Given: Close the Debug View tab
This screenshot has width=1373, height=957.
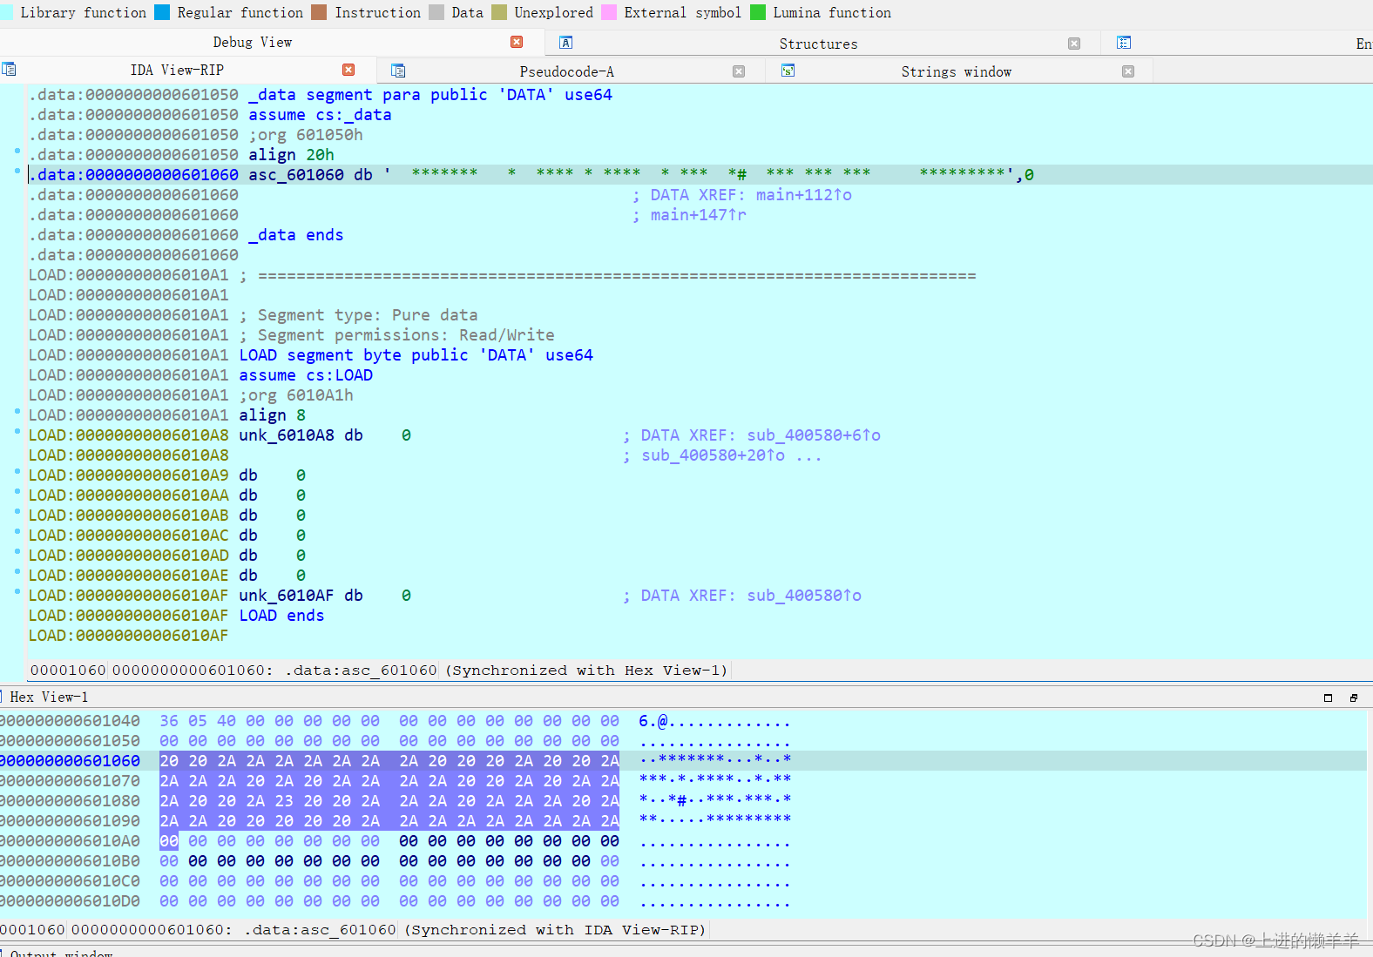Looking at the screenshot, I should coord(517,42).
